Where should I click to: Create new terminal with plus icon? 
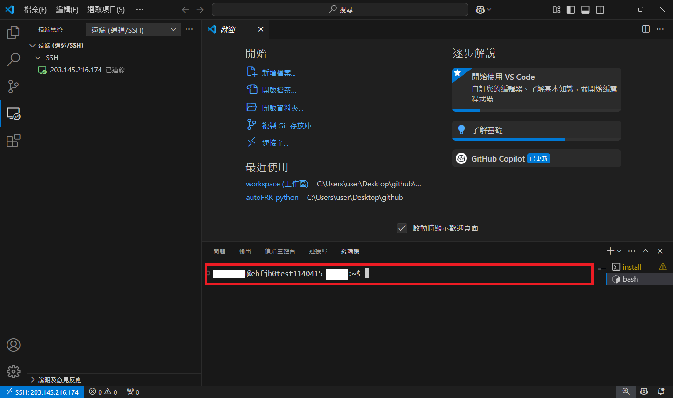(x=610, y=251)
